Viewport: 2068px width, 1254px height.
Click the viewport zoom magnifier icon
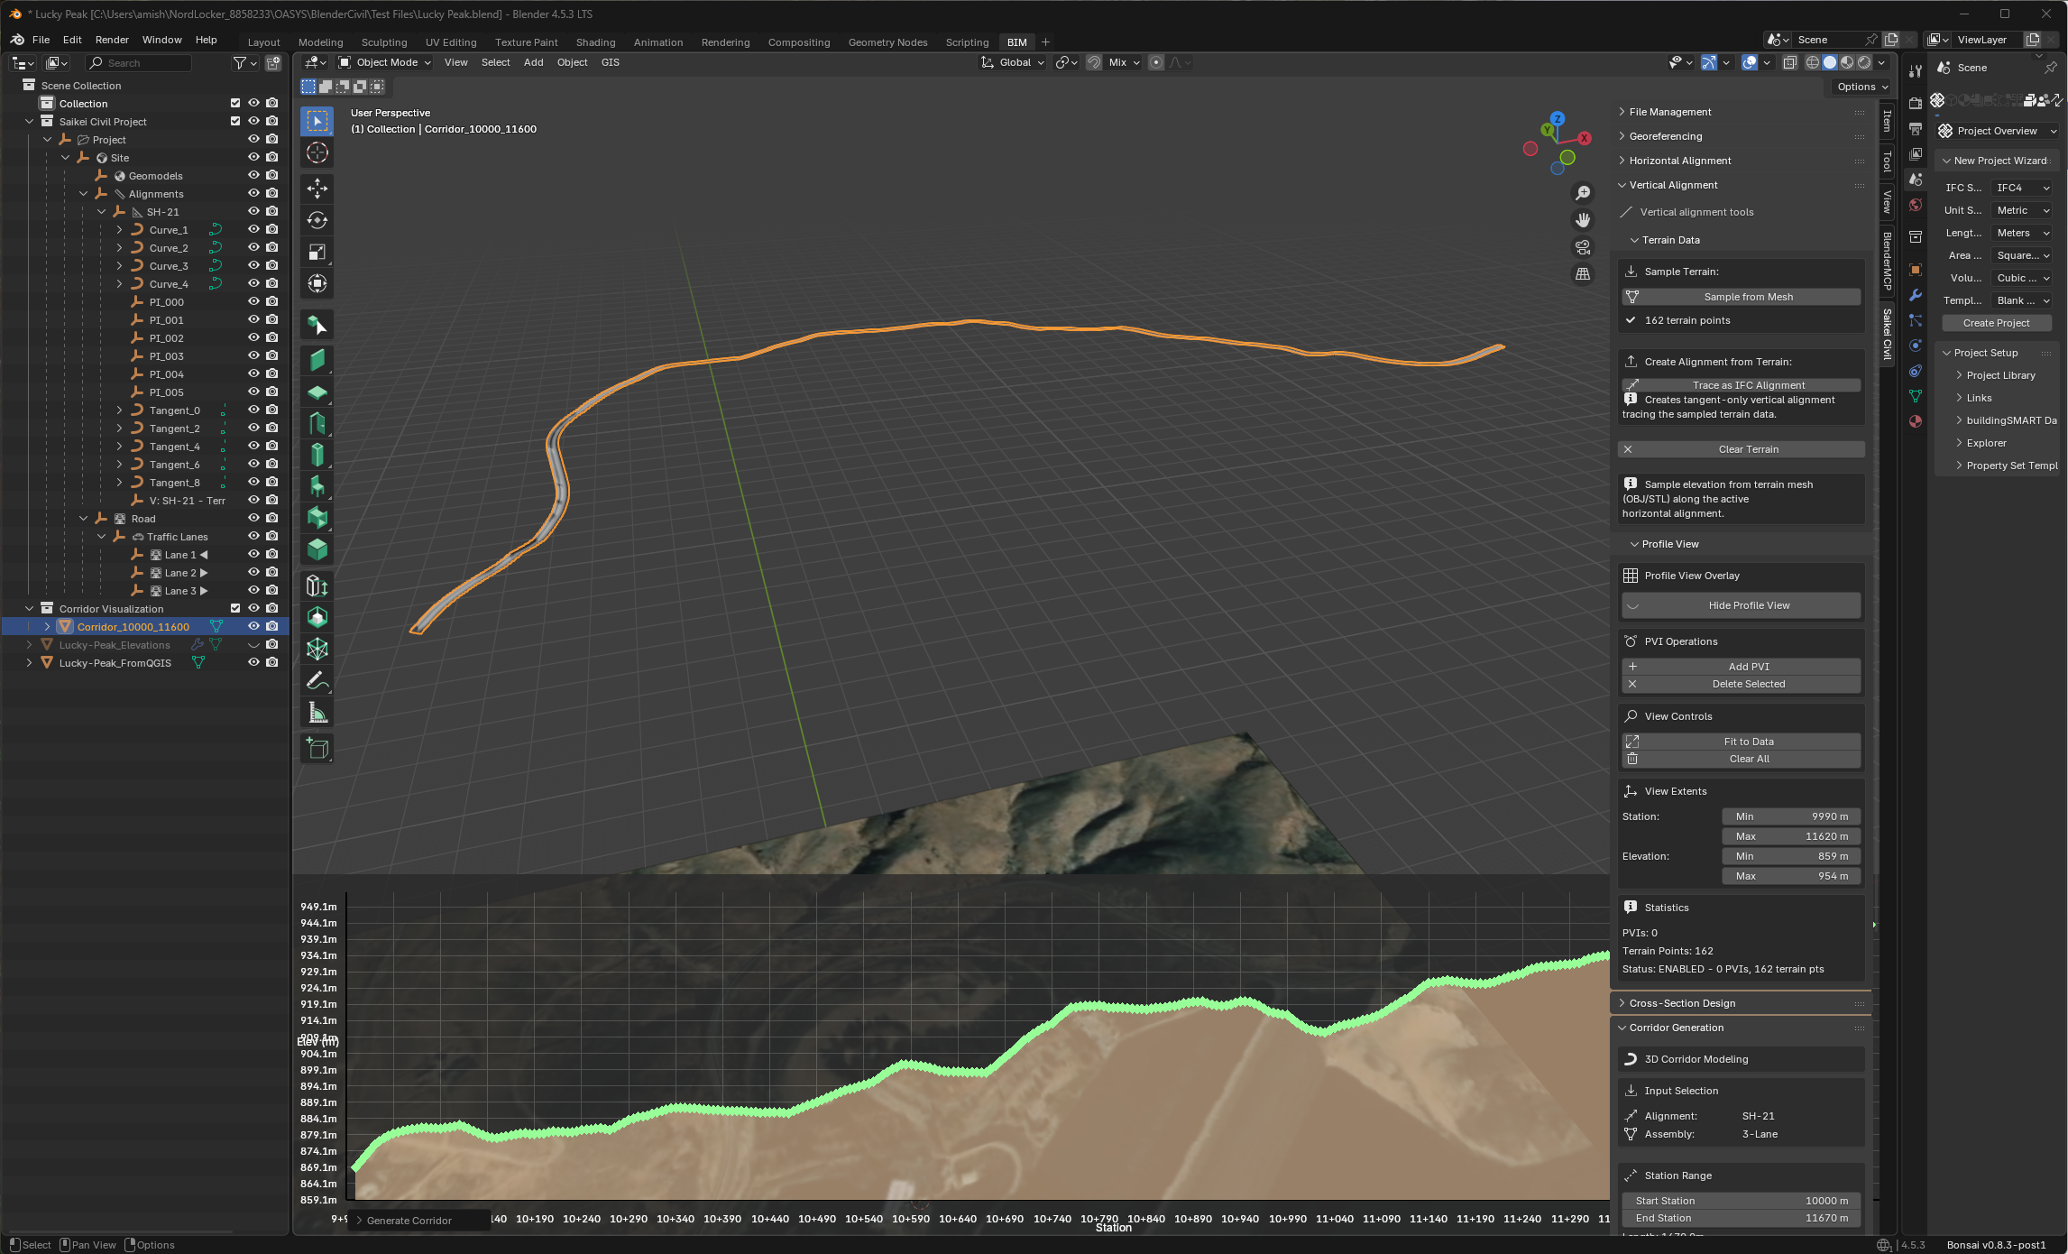coord(1583,192)
